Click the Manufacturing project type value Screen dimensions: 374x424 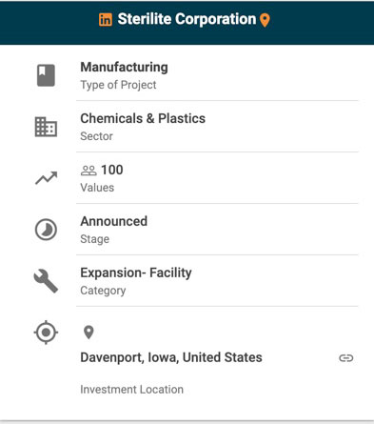pos(124,68)
